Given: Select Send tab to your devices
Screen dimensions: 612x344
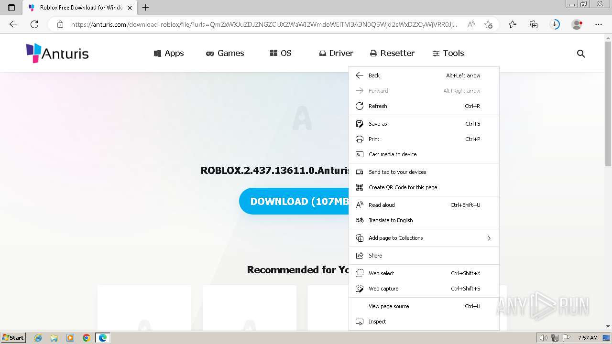Looking at the screenshot, I should tap(424, 172).
